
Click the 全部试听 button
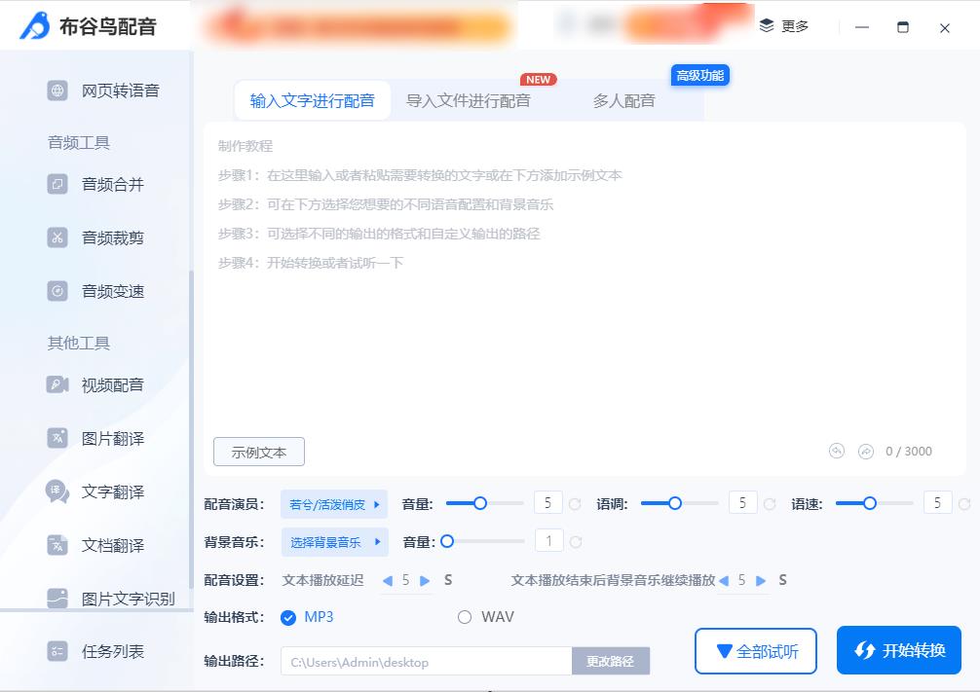point(756,651)
